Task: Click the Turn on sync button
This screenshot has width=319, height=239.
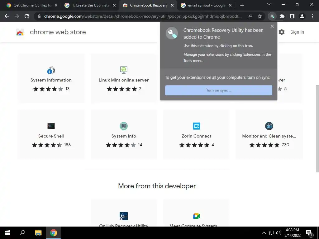Action: (218, 90)
